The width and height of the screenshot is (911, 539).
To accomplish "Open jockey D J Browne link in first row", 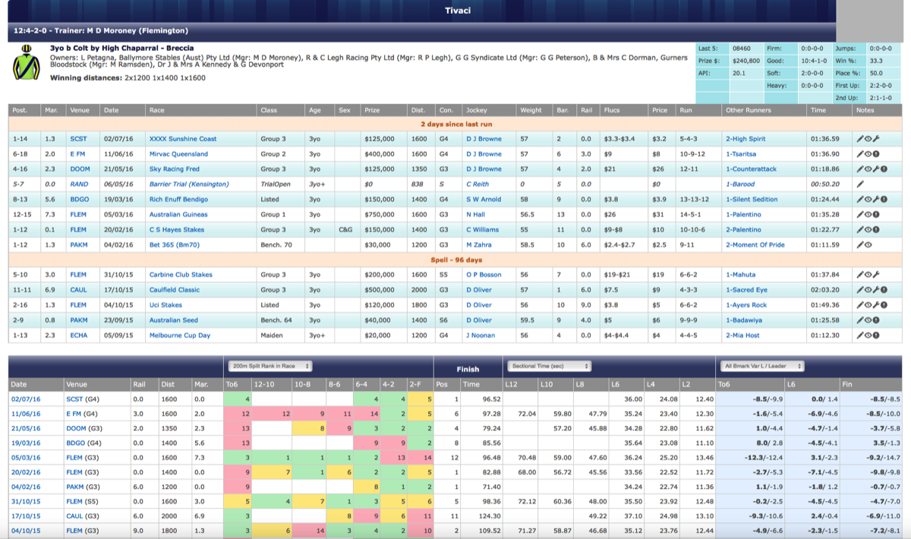I will (x=484, y=139).
